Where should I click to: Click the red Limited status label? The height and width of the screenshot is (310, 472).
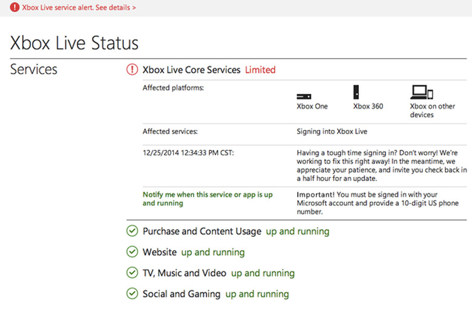click(260, 69)
